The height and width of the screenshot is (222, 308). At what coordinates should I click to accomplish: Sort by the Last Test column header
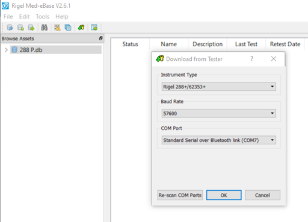(x=246, y=44)
